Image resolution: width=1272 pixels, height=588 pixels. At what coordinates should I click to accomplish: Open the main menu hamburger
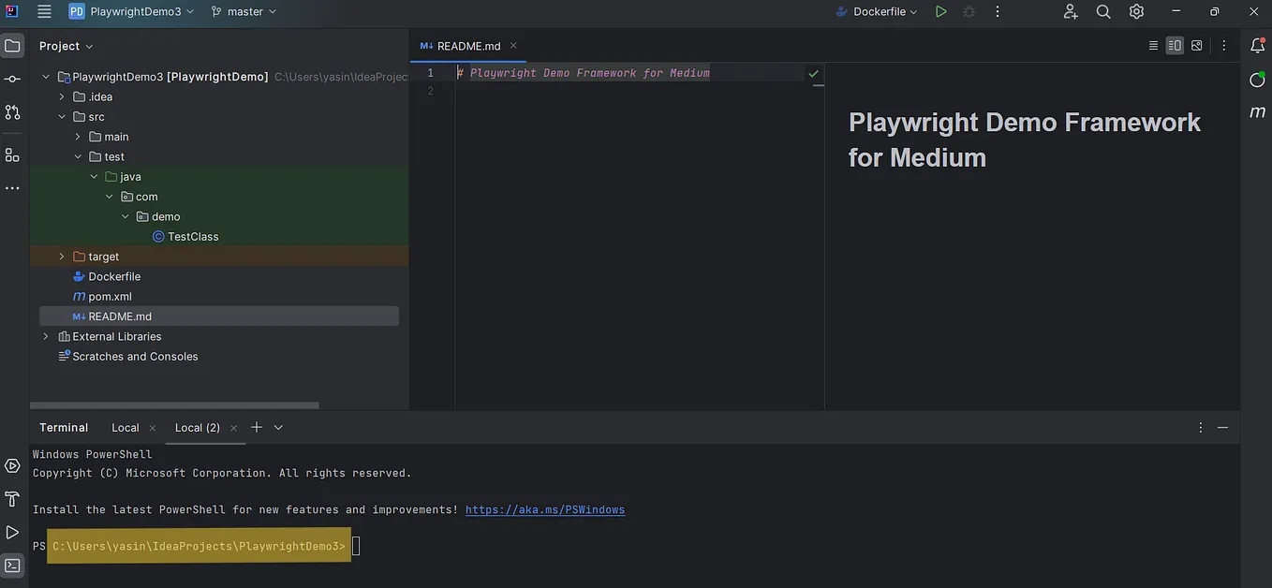[x=43, y=11]
